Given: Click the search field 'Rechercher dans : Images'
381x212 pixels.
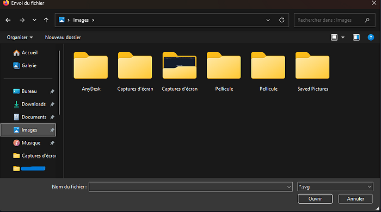Looking at the screenshot, I should [334, 20].
